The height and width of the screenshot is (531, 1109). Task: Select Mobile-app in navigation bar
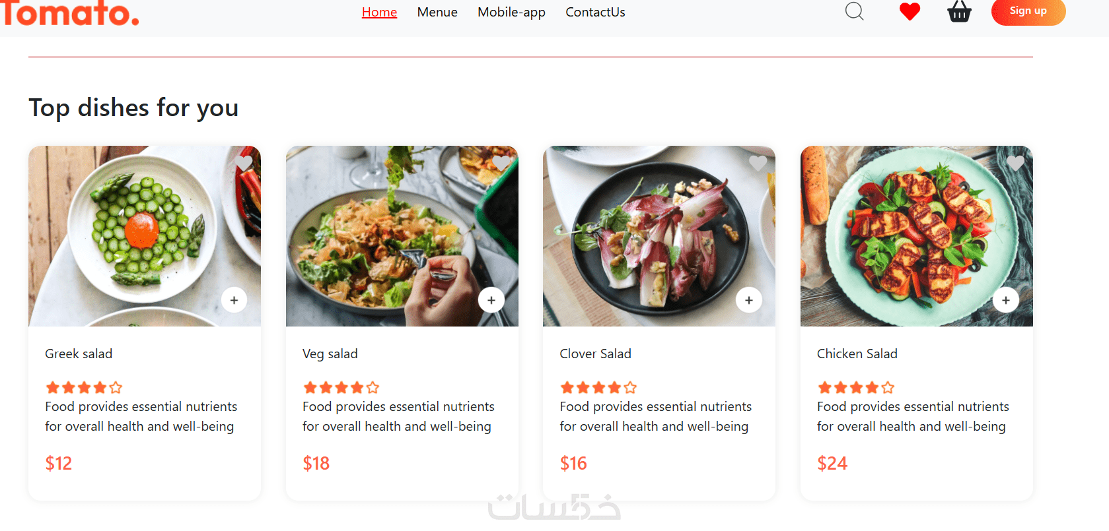[x=511, y=12]
